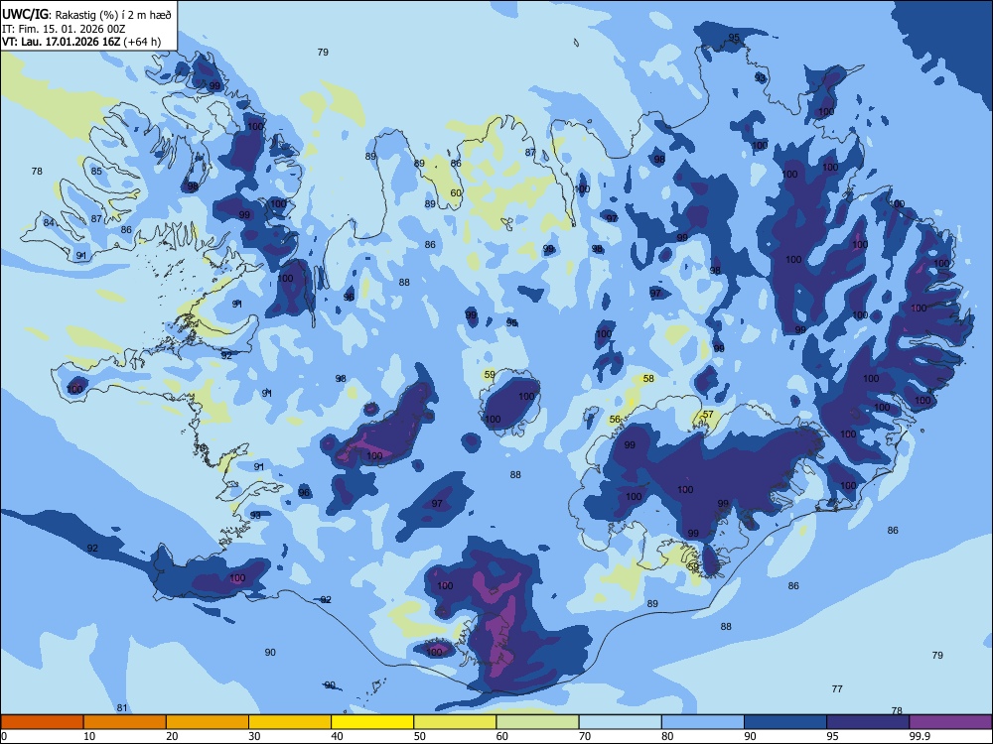This screenshot has height=744, width=993.
Task: Click the title text 'UWC/IG: Rakastig (%) í 2 m hæð'
Action: [x=86, y=15]
